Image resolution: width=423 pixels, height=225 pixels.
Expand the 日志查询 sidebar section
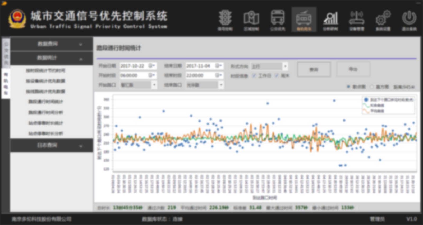[x=51, y=145]
